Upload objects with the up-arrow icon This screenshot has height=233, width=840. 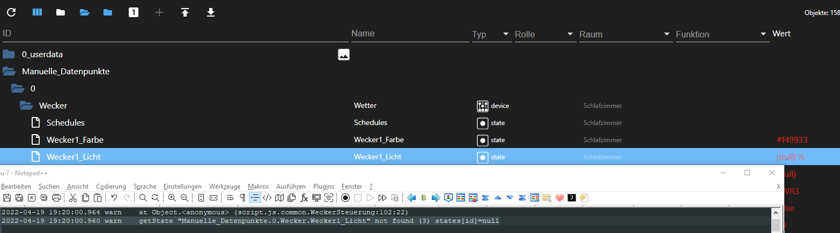pos(185,12)
